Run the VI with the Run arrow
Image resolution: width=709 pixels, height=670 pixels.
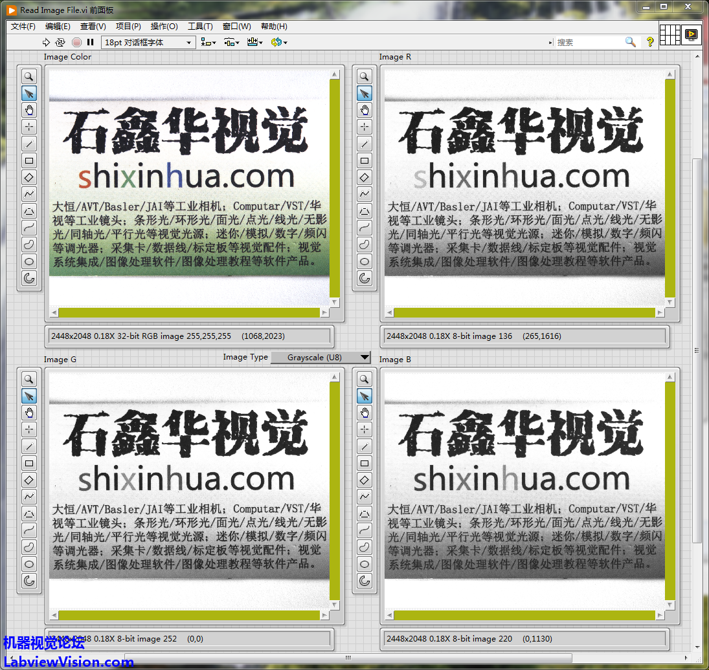(46, 42)
